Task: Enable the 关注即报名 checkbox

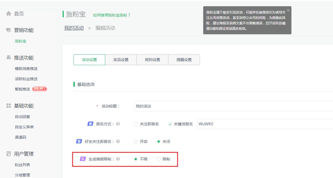Action: point(136,124)
